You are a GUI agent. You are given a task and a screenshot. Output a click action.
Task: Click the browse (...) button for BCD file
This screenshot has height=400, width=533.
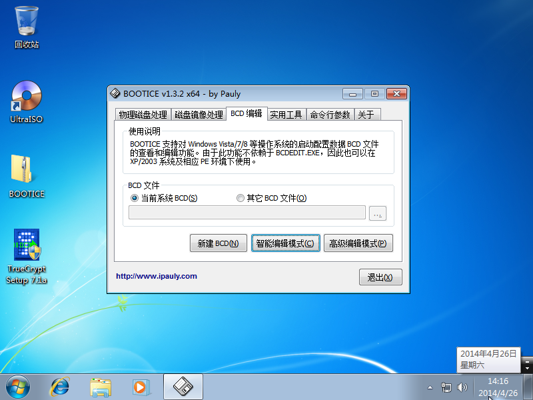point(378,213)
